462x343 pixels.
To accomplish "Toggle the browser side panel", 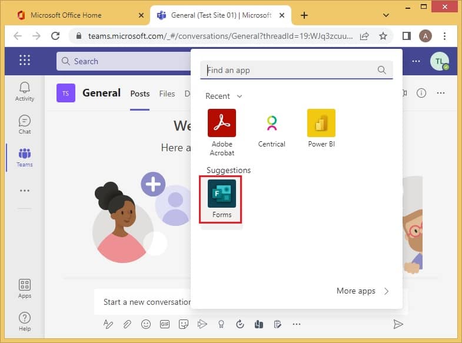I will click(x=407, y=36).
